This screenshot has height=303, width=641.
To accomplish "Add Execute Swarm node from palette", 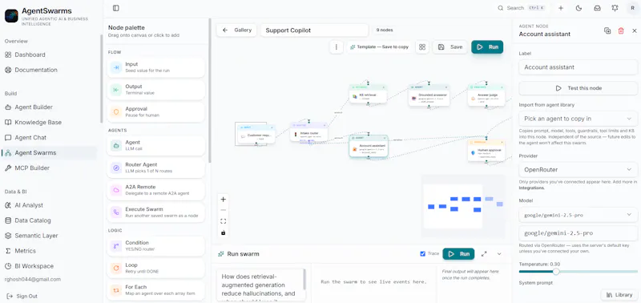I will coord(155,212).
